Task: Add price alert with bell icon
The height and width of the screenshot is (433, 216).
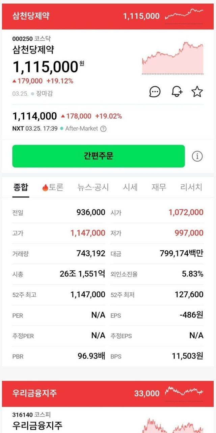Action: (x=177, y=91)
